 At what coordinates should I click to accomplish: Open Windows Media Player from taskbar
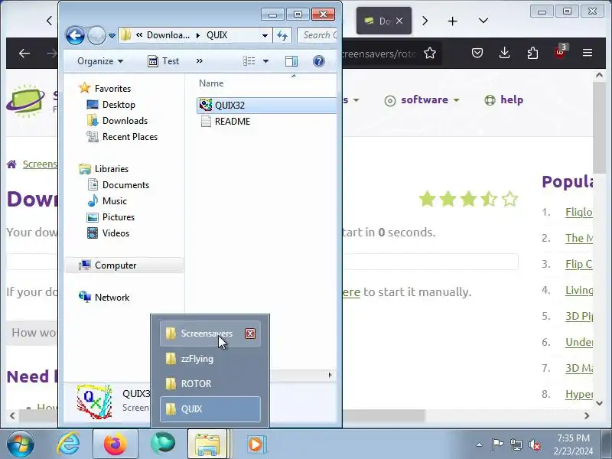[x=256, y=444]
